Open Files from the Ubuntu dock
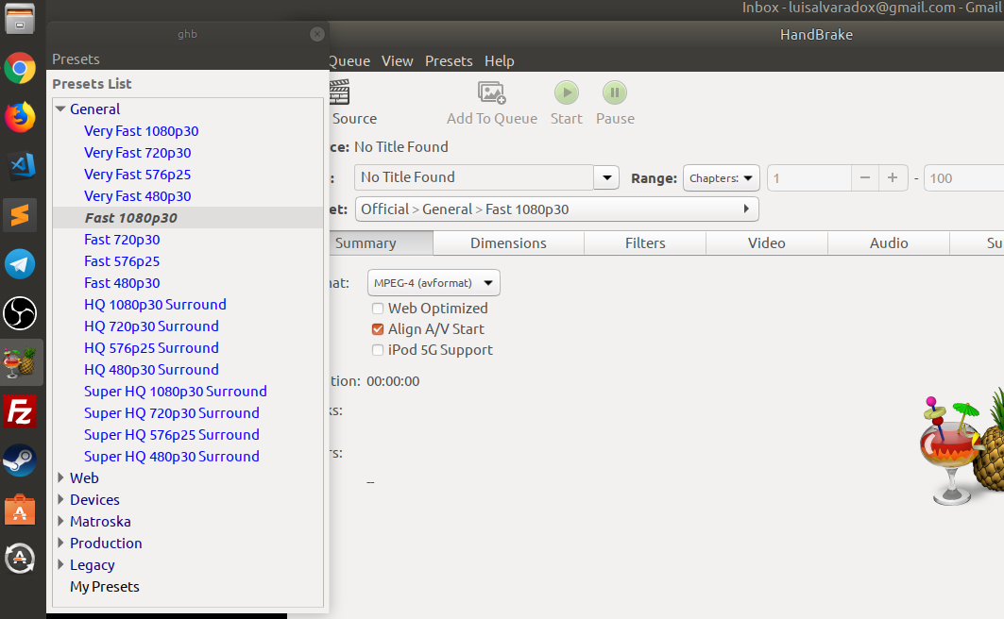The image size is (1004, 619). [20, 18]
